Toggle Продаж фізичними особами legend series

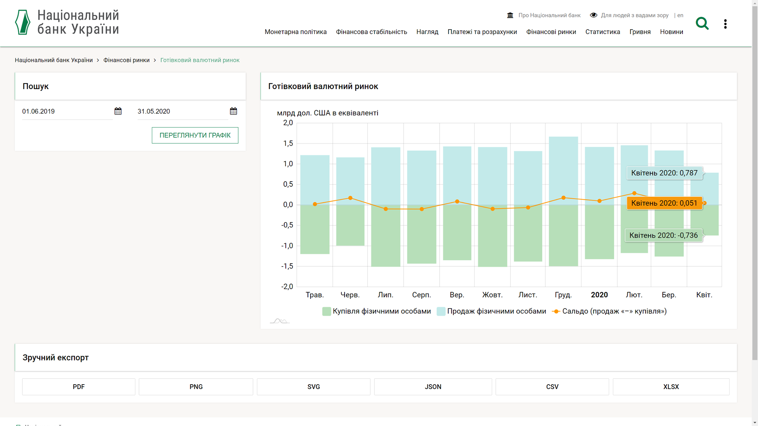point(491,311)
